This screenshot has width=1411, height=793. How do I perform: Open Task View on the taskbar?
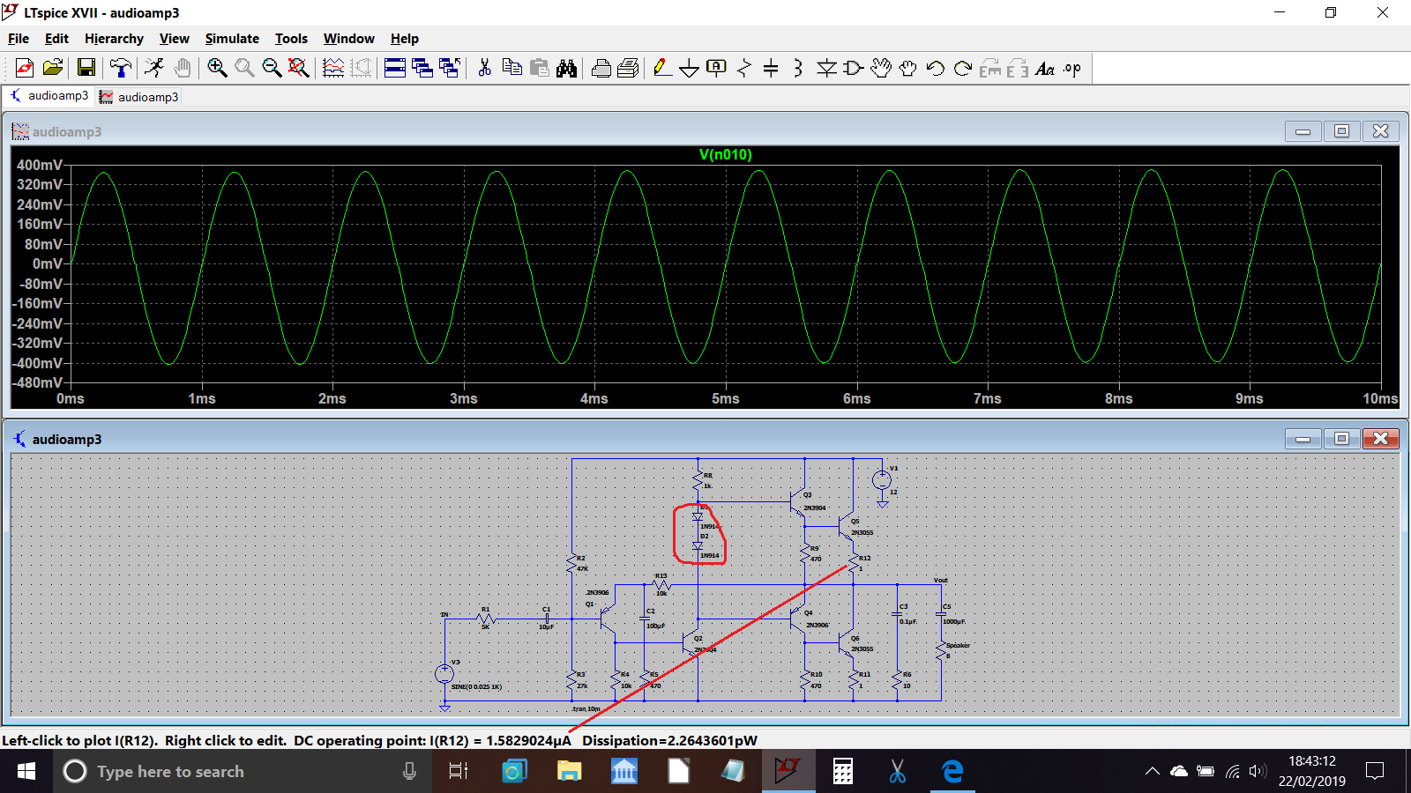coord(459,771)
